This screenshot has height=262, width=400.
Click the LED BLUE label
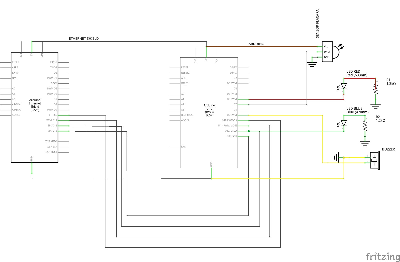[354, 108]
